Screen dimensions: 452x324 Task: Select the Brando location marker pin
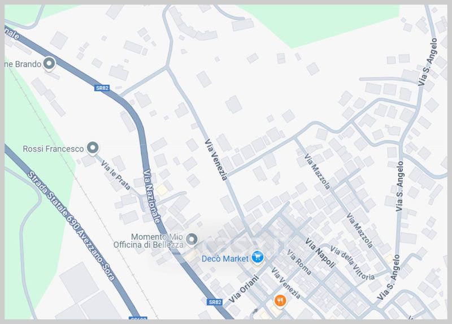click(x=49, y=63)
